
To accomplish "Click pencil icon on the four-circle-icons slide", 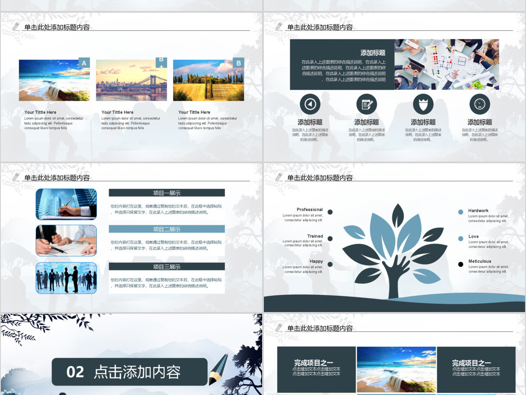I will coord(279,26).
